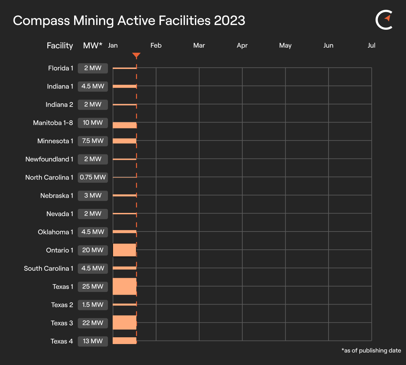Click the Florida 1 facility bar
Image resolution: width=406 pixels, height=365 pixels.
point(125,68)
